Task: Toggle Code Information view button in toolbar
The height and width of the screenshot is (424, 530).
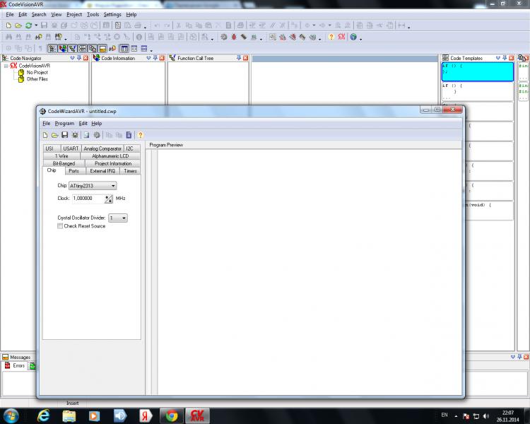Action: tap(62, 49)
